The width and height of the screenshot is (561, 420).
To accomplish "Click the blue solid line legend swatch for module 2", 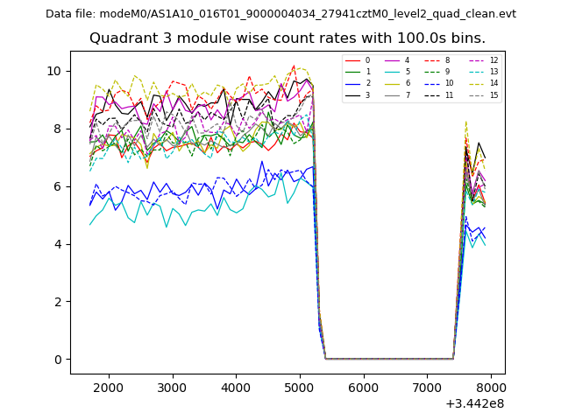I will point(352,83).
